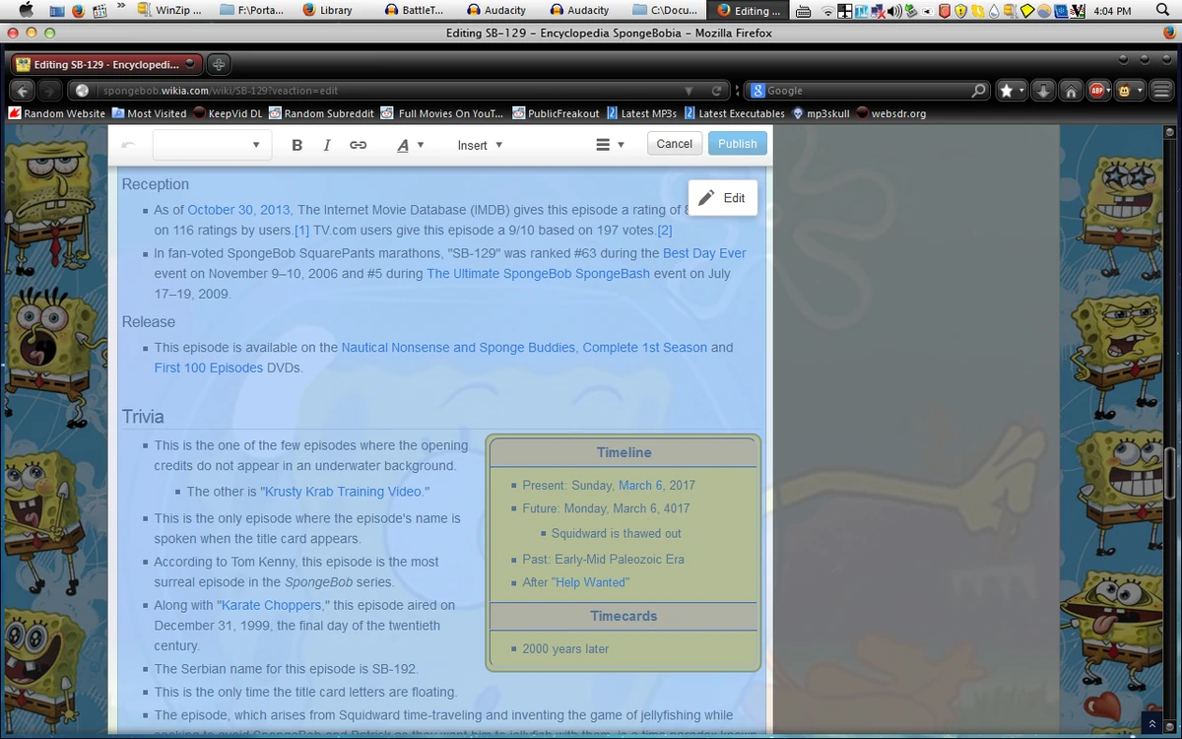Open the editor's hamburger options menu
1182x739 pixels.
[x=602, y=144]
